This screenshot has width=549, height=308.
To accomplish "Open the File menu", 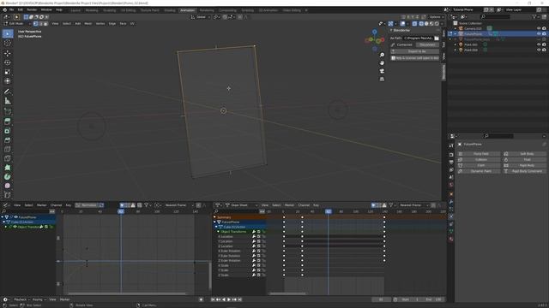I will (x=11, y=9).
